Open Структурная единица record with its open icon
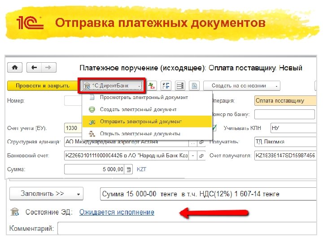323x242 pixels. (201, 142)
